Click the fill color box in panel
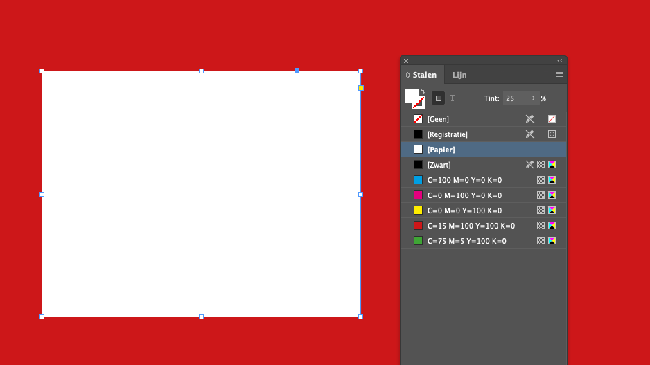The width and height of the screenshot is (650, 365). [412, 96]
